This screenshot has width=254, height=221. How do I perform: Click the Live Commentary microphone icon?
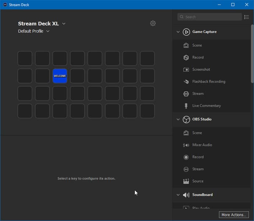tap(186, 106)
